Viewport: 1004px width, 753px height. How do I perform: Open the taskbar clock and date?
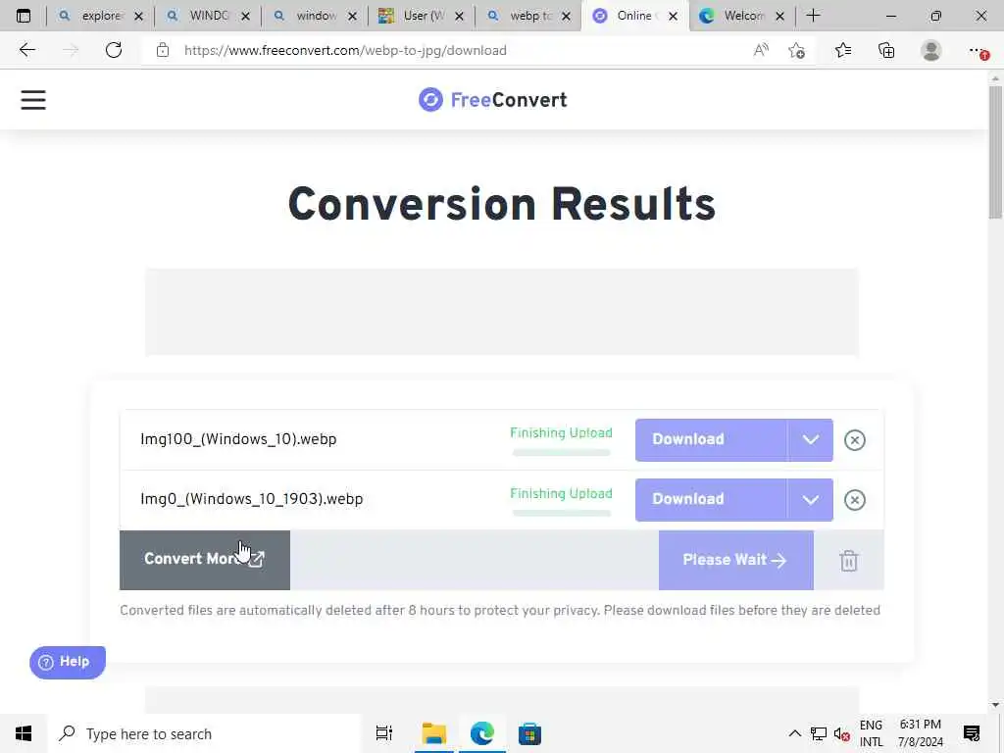[x=920, y=733]
